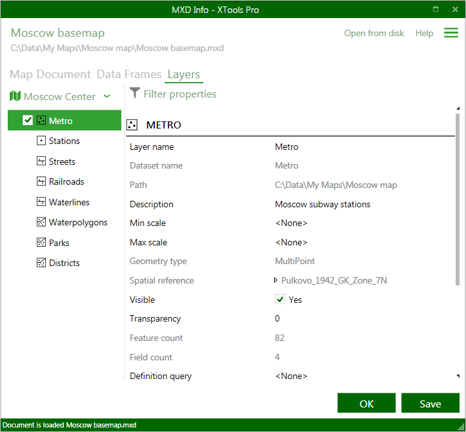
Task: Click the Field count value 4
Action: point(277,357)
